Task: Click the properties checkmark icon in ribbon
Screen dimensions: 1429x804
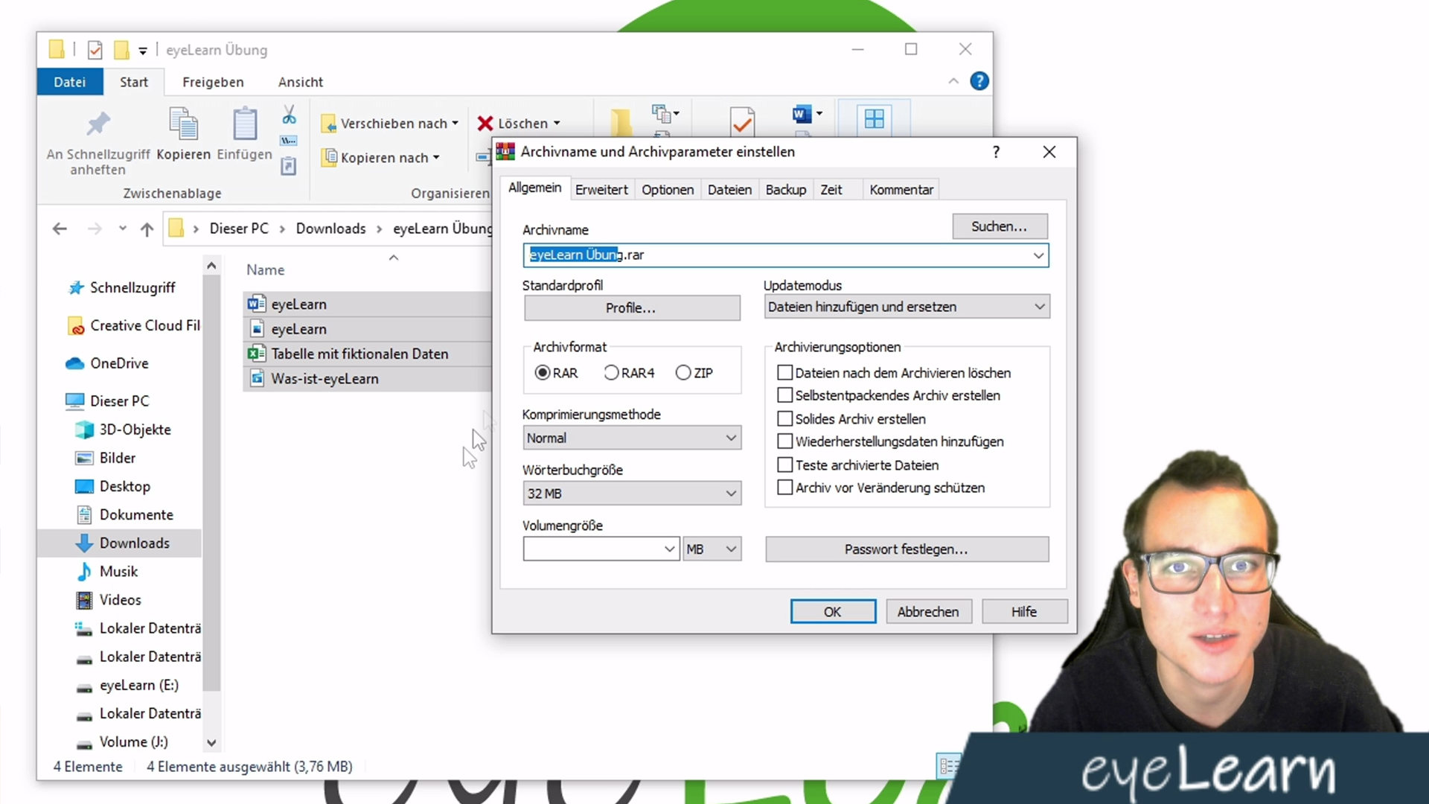Action: click(x=742, y=121)
